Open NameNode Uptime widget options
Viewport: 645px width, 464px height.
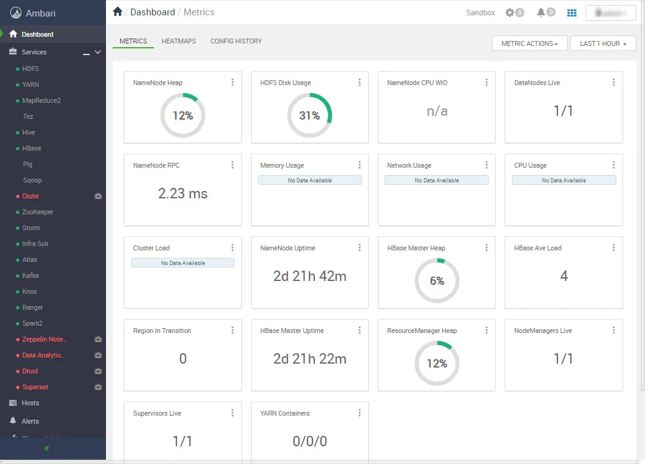(360, 247)
